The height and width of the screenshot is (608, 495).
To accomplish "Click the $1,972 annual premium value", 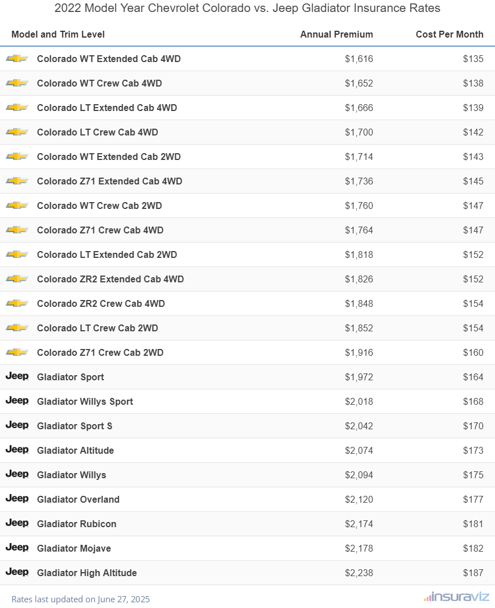I will pos(359,377).
